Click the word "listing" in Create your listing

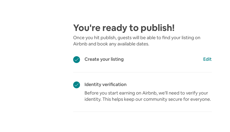pyautogui.click(x=117, y=59)
